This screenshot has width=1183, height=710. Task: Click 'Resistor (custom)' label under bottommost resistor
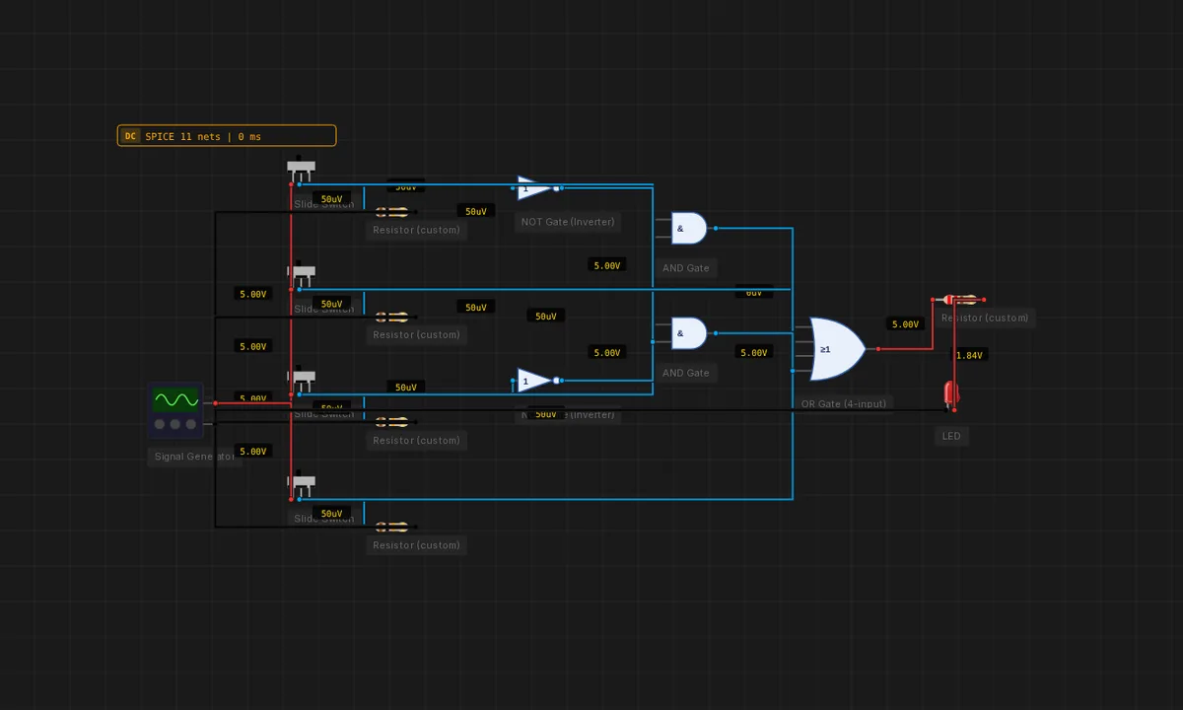tap(416, 545)
